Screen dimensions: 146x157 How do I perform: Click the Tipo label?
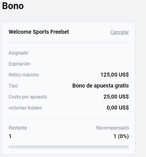pyautogui.click(x=13, y=86)
